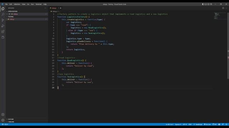
Task: Click the closing brace on line 28
Action: [x=58, y=88]
